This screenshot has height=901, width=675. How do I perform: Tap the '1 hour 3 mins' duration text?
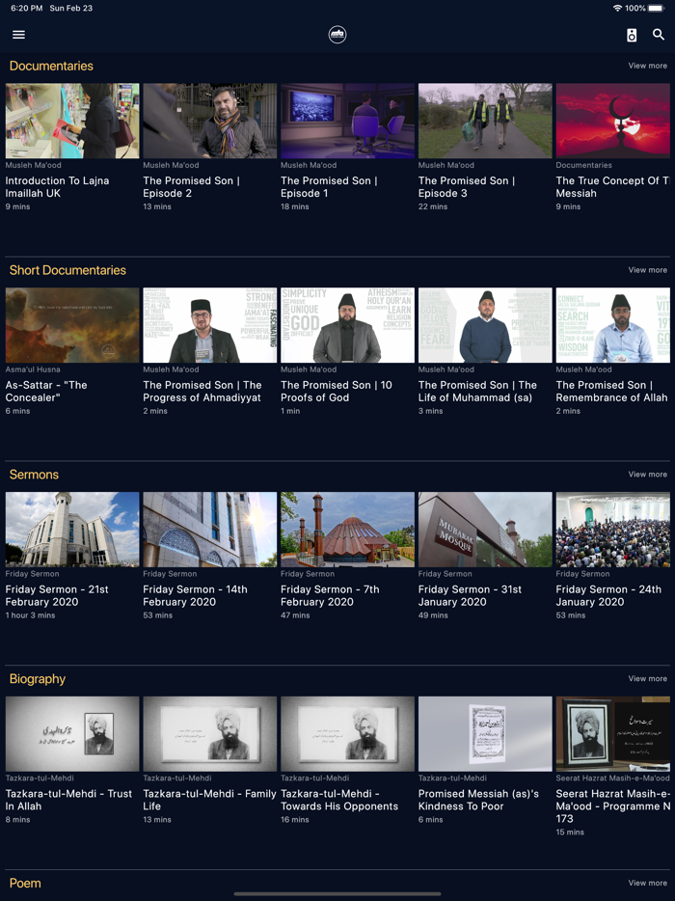coord(31,615)
